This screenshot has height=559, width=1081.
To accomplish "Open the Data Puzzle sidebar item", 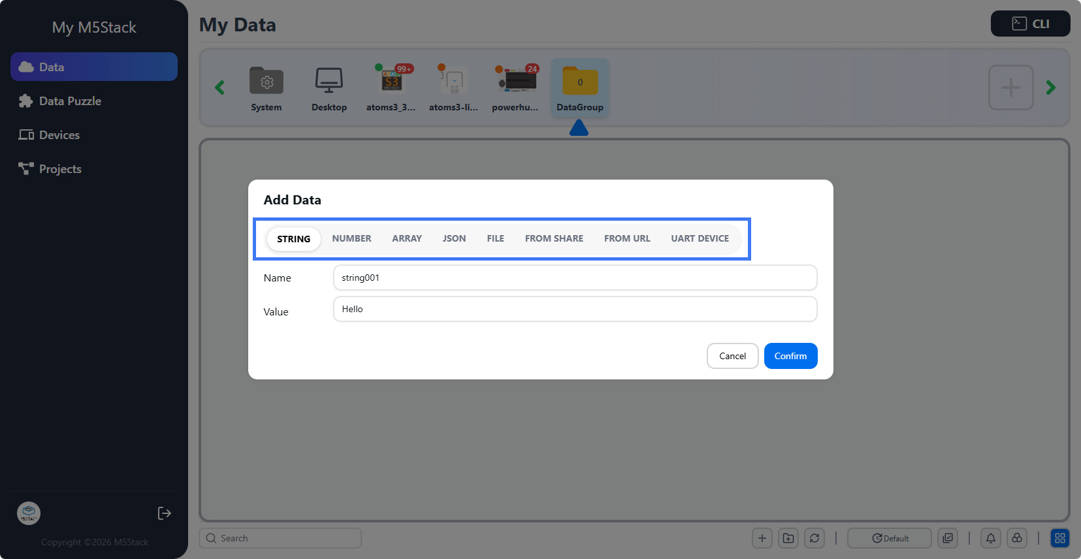I will pyautogui.click(x=70, y=101).
